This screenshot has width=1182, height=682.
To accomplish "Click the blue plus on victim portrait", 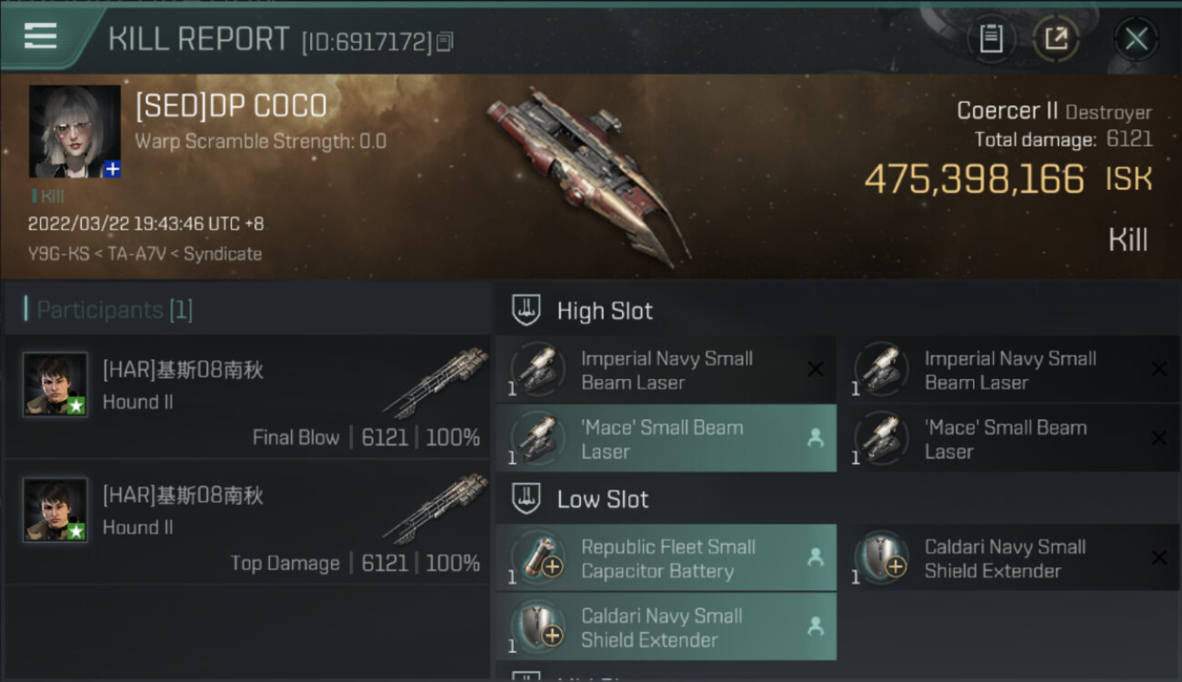I will (112, 169).
